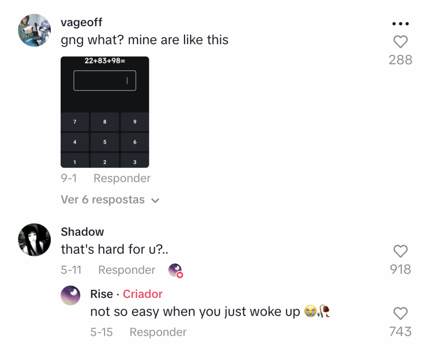Click the Criador label beside Rise

point(143,294)
